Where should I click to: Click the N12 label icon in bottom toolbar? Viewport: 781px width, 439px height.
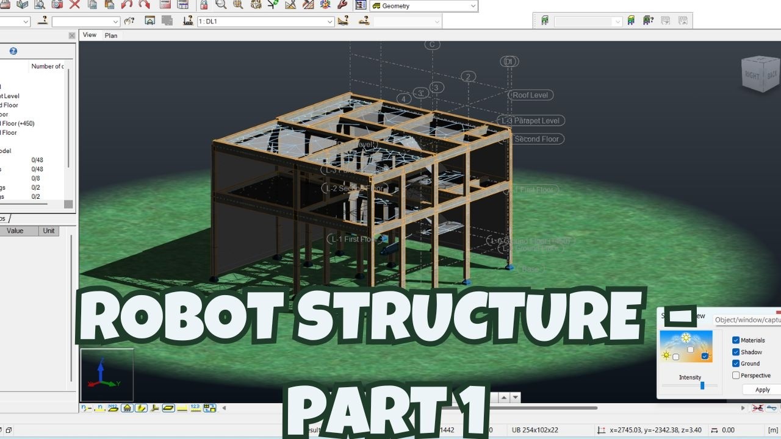point(112,408)
